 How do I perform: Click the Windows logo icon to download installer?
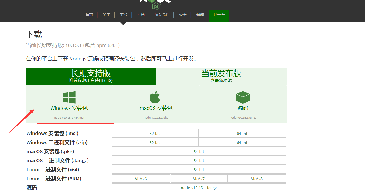(x=69, y=97)
